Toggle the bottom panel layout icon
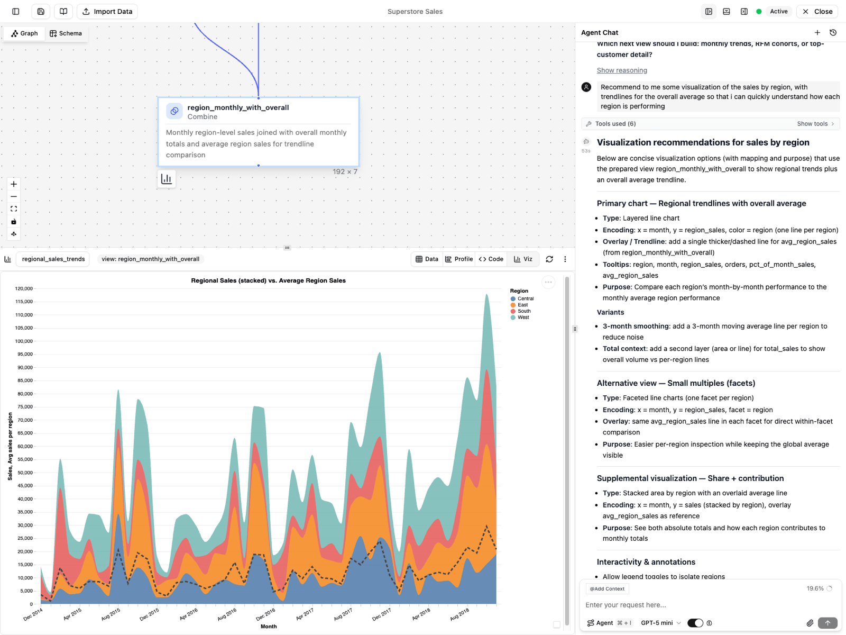This screenshot has width=846, height=635. coord(727,12)
